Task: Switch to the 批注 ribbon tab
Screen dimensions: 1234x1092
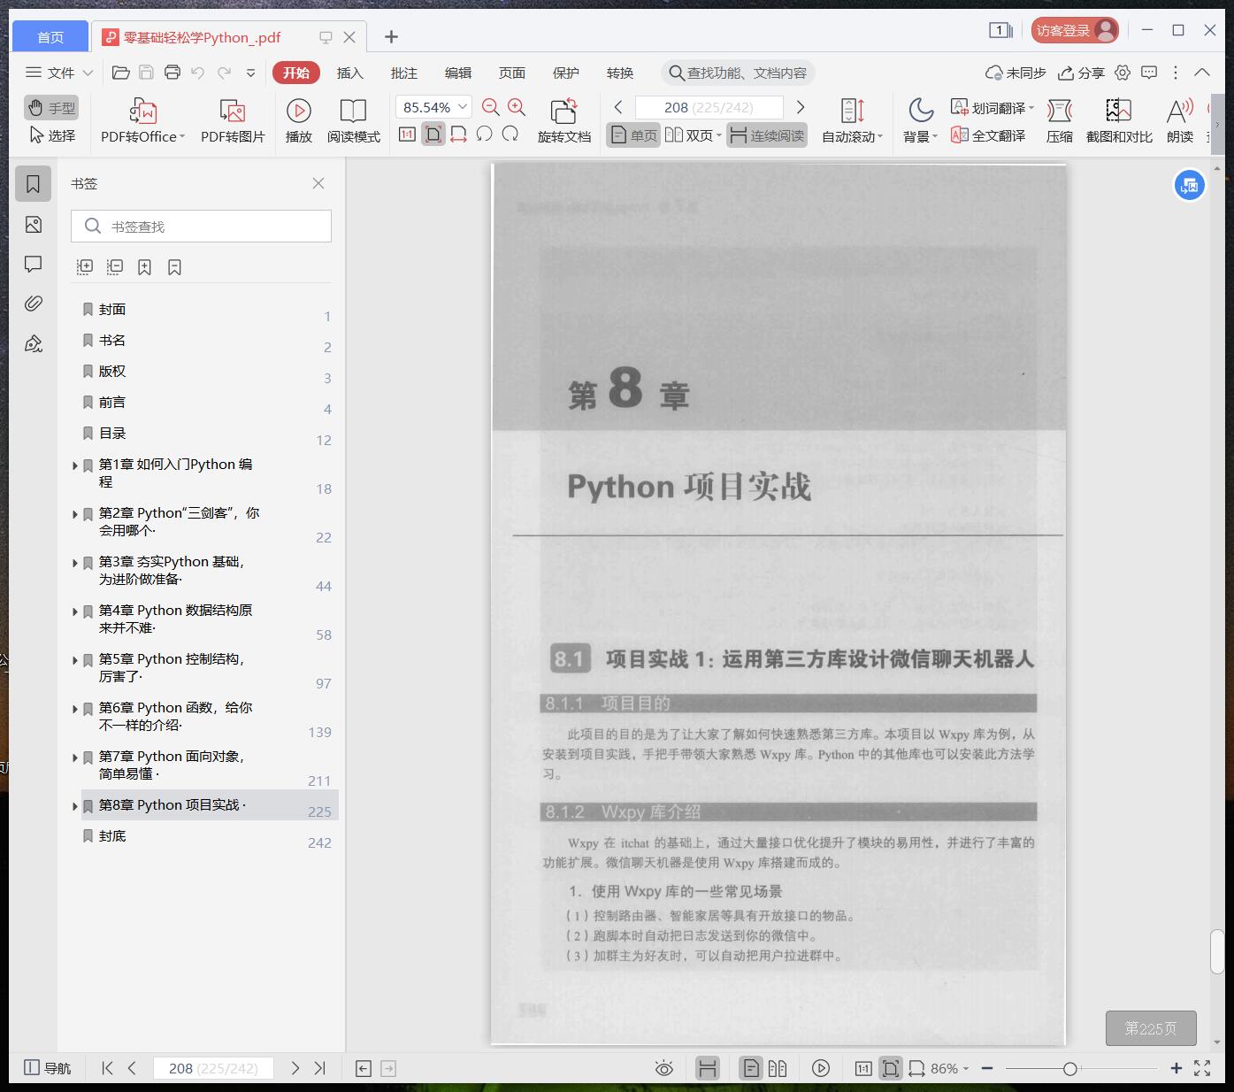Action: (404, 73)
